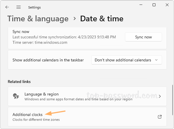This screenshot has width=174, height=129.
Task: Click the external link icon for Additional clocks
Action: click(x=159, y=117)
